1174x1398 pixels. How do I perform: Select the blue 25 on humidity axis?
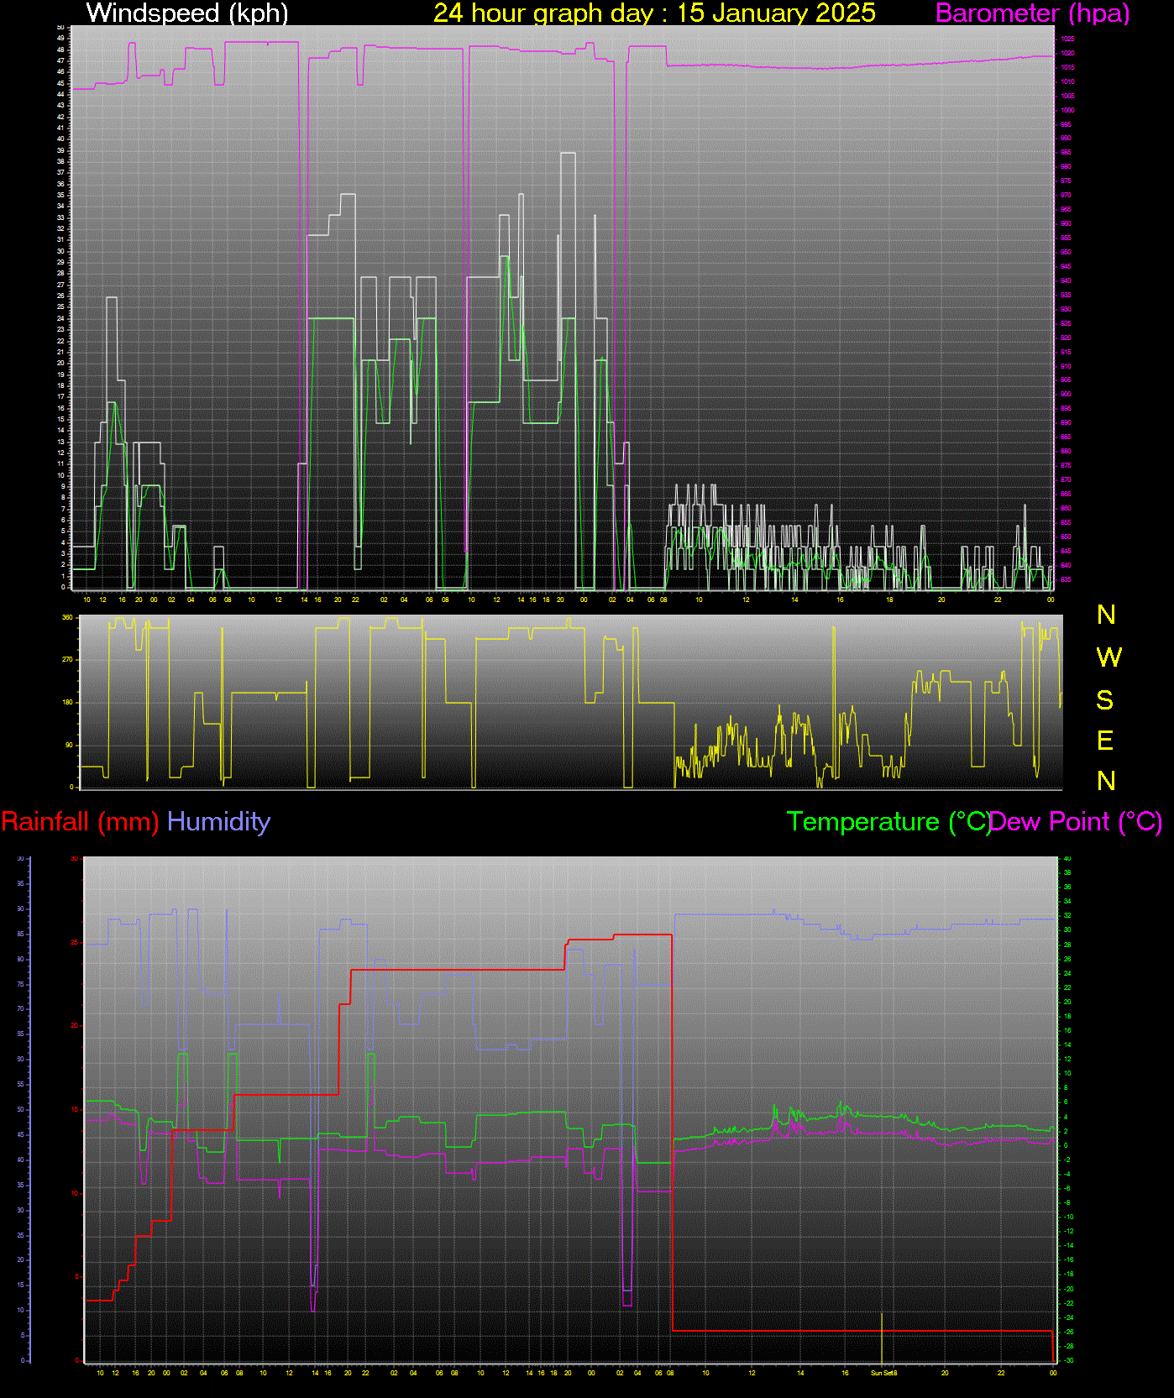[x=21, y=1235]
